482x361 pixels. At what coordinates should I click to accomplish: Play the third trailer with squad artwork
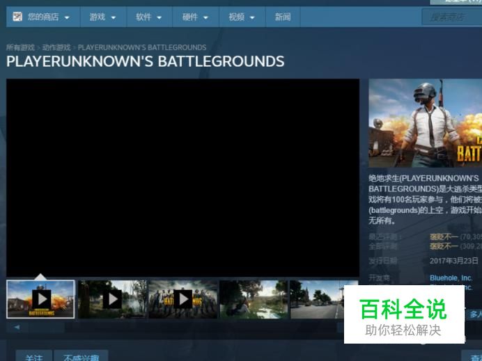pos(183,299)
